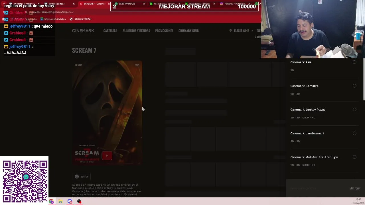Close the Widgets browser tab
Viewport: 365px width, 205px height.
pyautogui.click(x=38, y=4)
